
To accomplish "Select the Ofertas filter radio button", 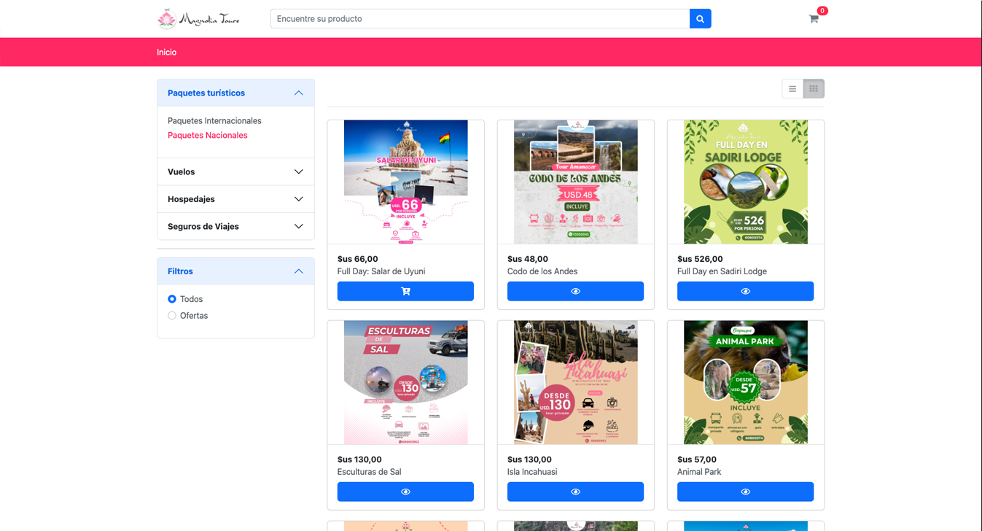I will (172, 316).
